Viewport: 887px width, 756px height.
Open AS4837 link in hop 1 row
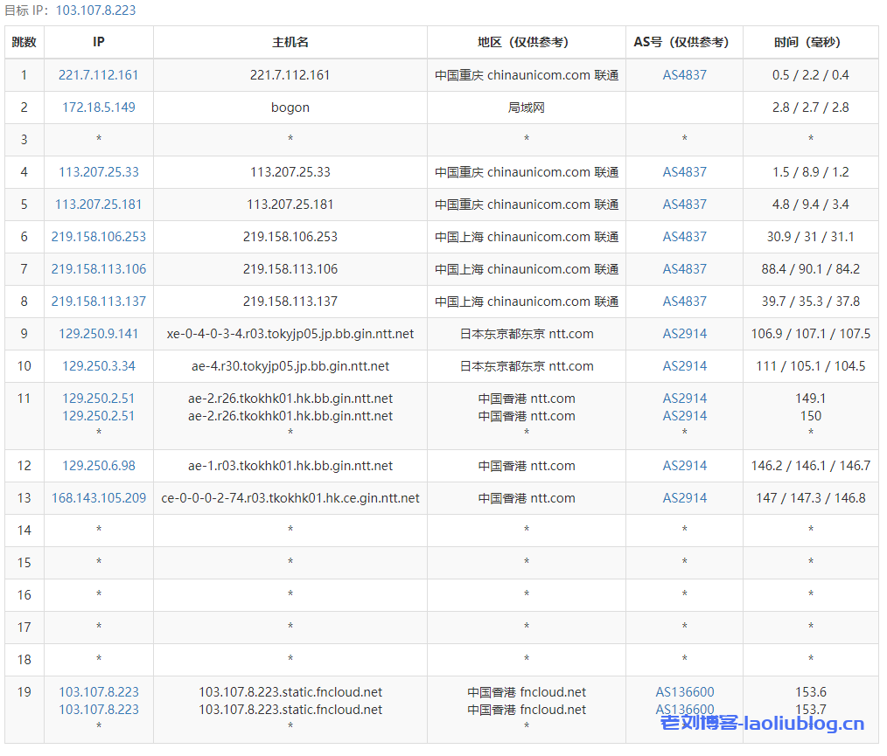click(684, 75)
